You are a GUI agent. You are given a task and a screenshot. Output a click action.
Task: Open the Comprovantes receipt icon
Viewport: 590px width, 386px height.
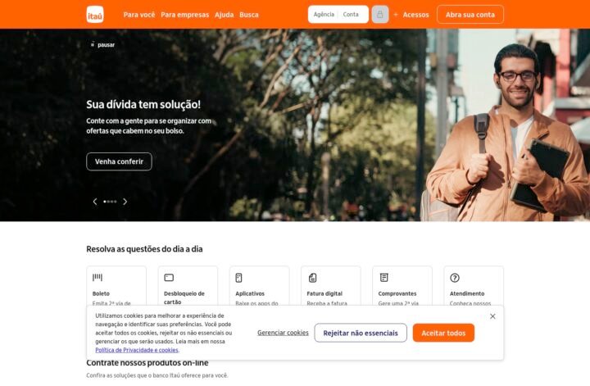[383, 277]
